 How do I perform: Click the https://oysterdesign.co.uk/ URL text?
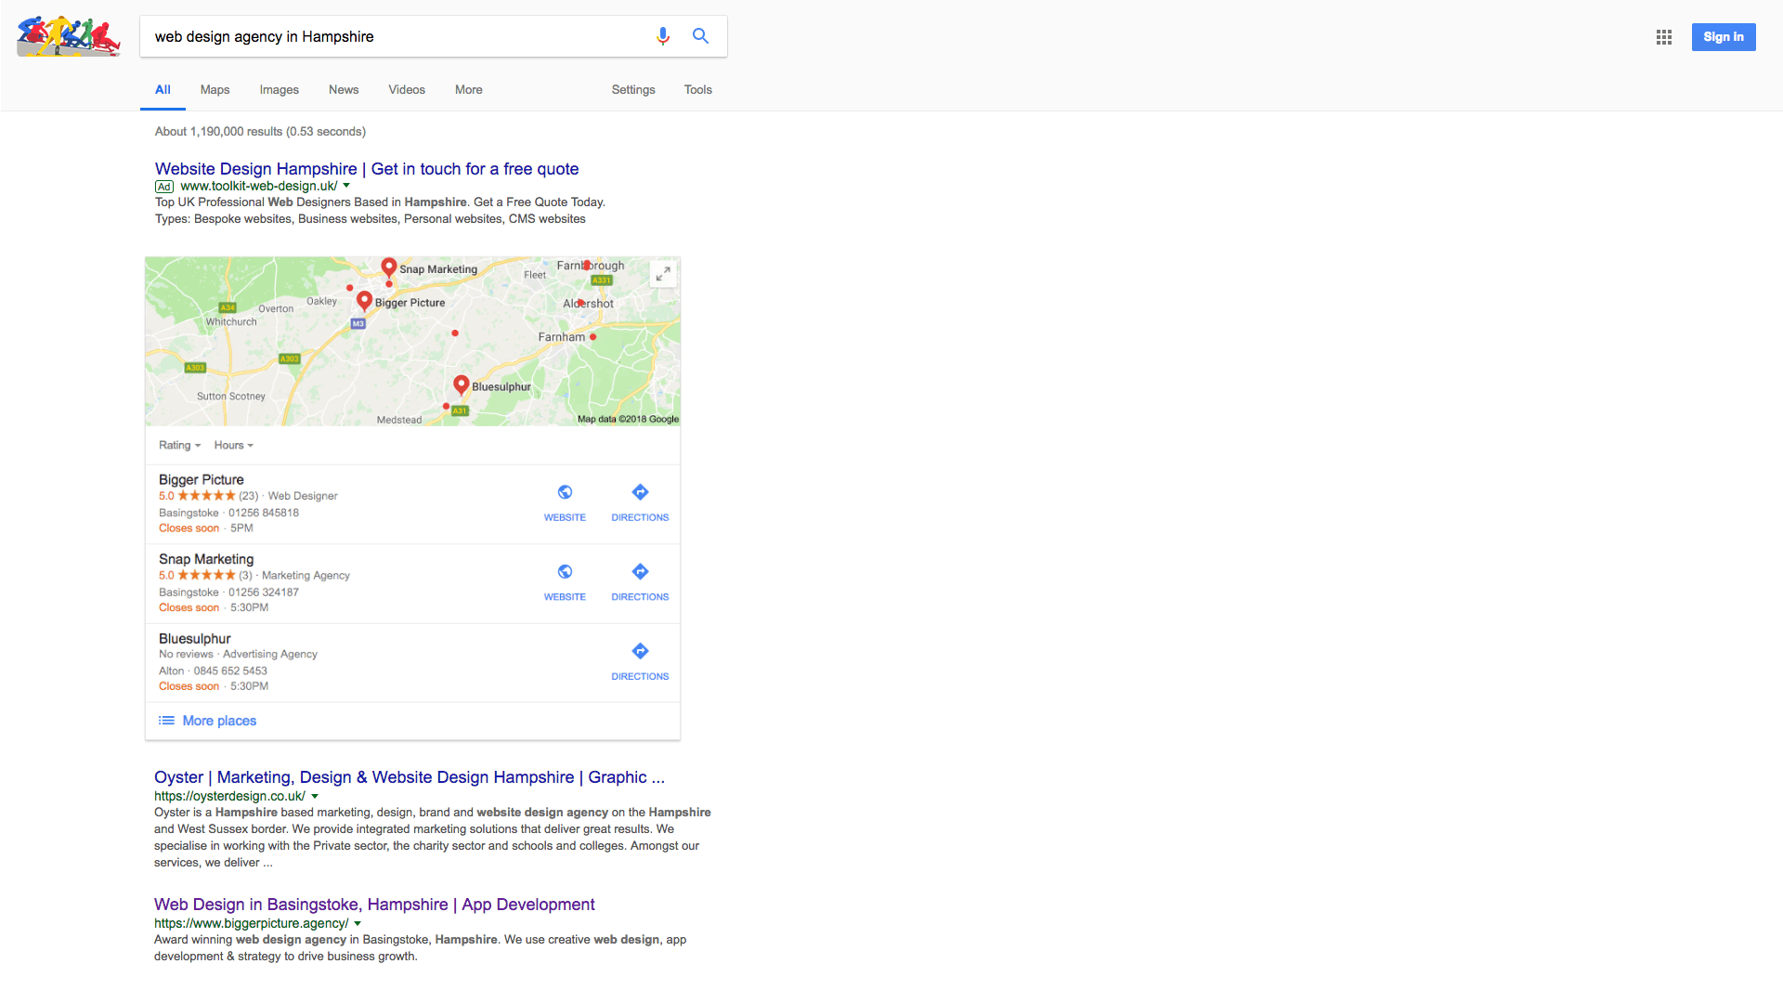[229, 796]
